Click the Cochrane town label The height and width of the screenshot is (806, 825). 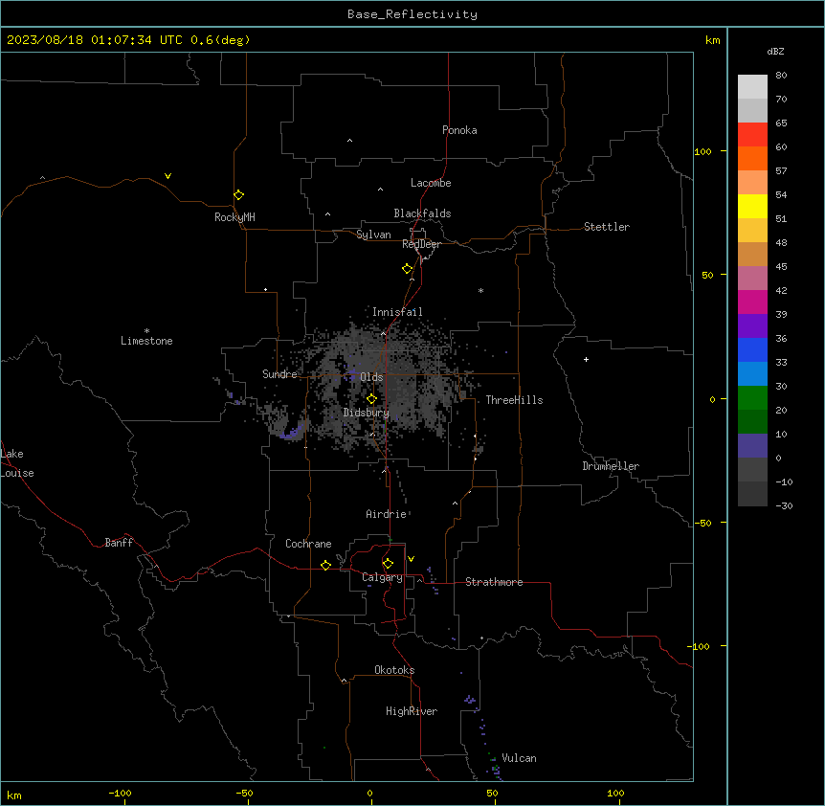308,544
